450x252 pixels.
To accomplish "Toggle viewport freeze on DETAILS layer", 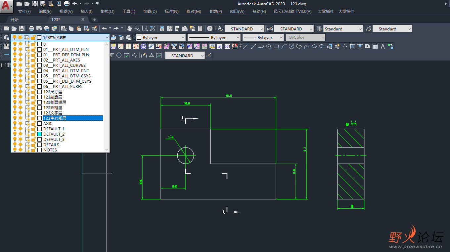I will point(27,145).
